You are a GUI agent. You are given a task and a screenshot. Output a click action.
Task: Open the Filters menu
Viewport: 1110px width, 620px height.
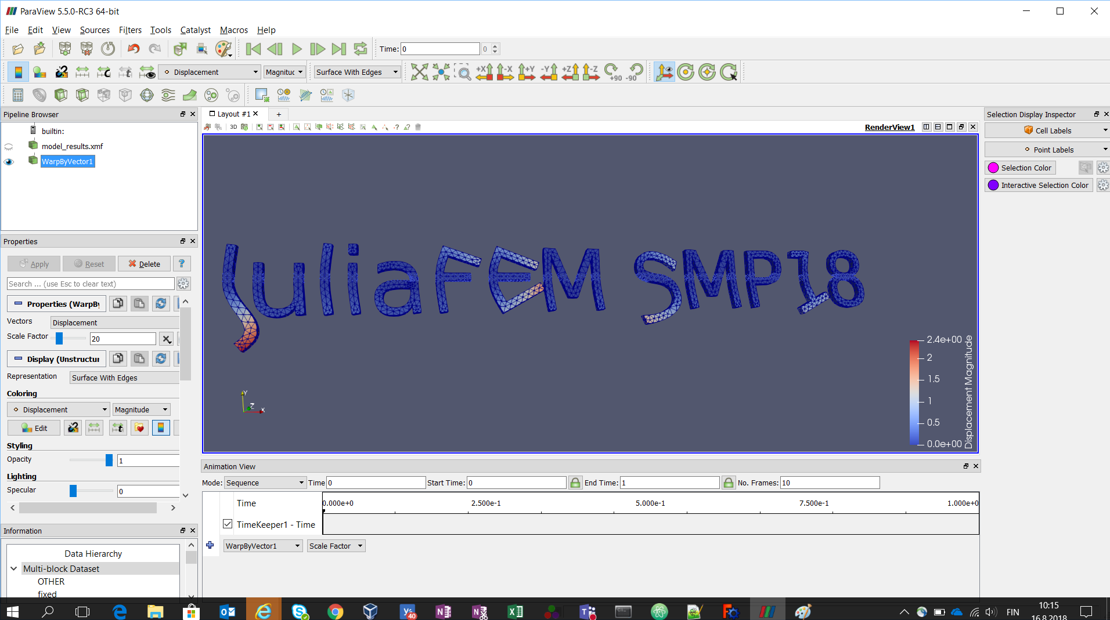pos(130,30)
